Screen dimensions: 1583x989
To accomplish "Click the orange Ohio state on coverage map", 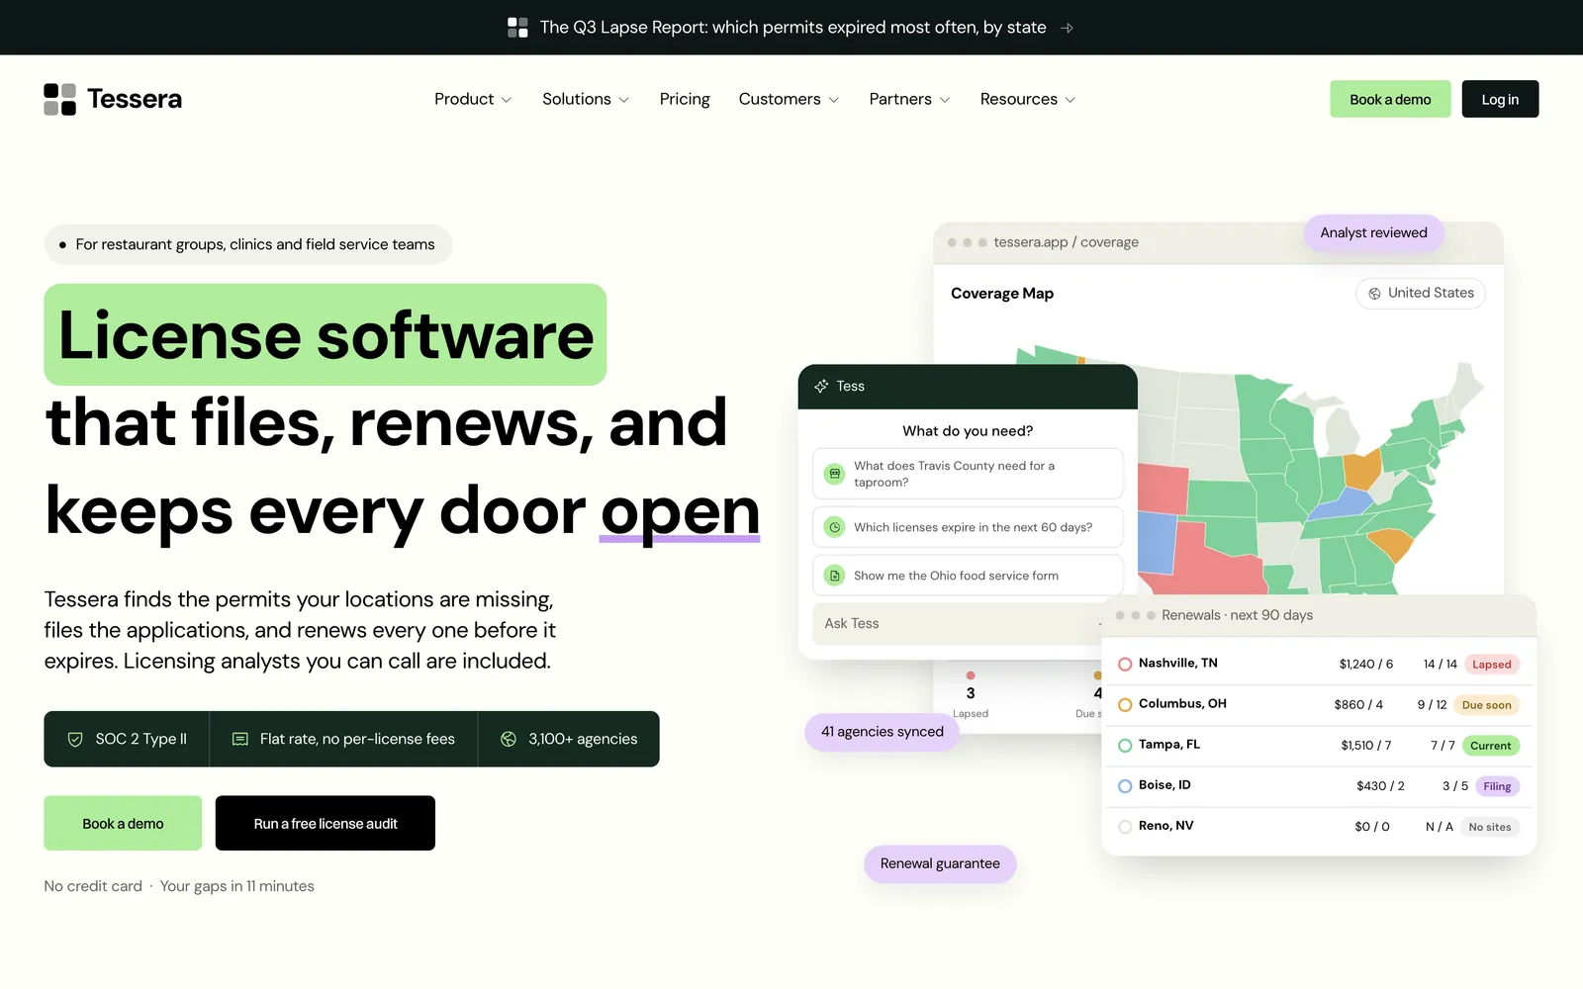I will (x=1362, y=471).
